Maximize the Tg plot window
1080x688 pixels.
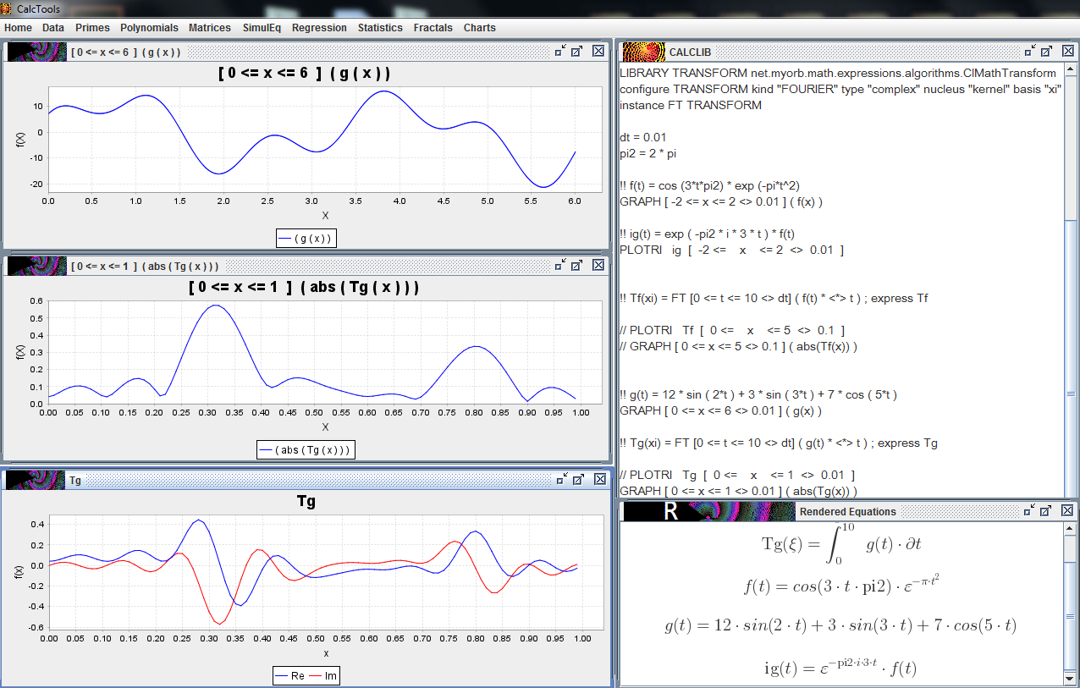(577, 480)
